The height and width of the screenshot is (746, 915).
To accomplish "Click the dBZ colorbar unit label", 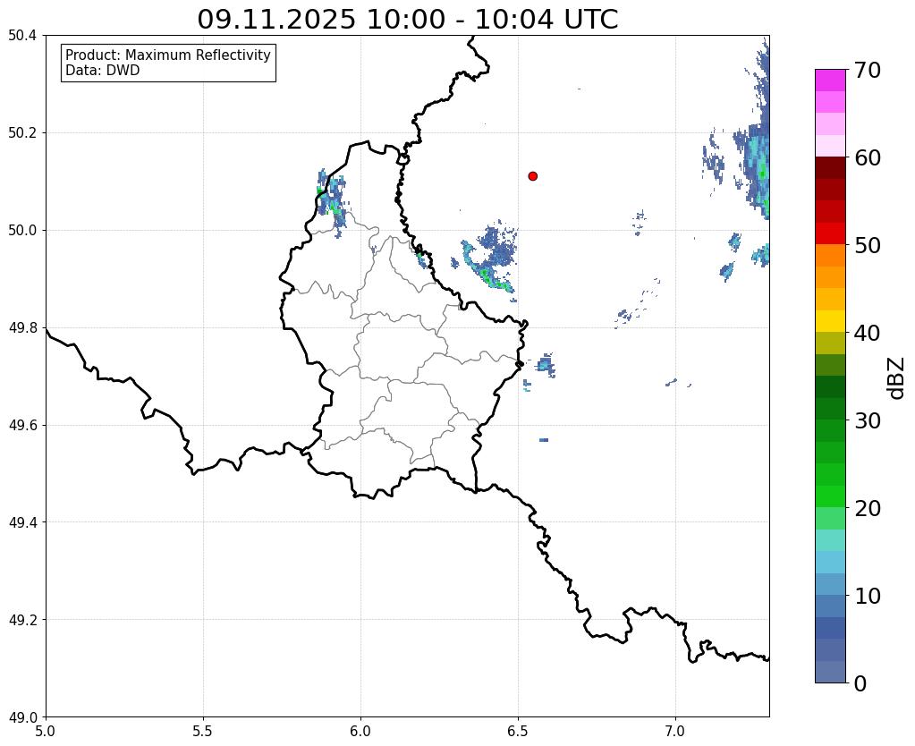I will pyautogui.click(x=897, y=378).
